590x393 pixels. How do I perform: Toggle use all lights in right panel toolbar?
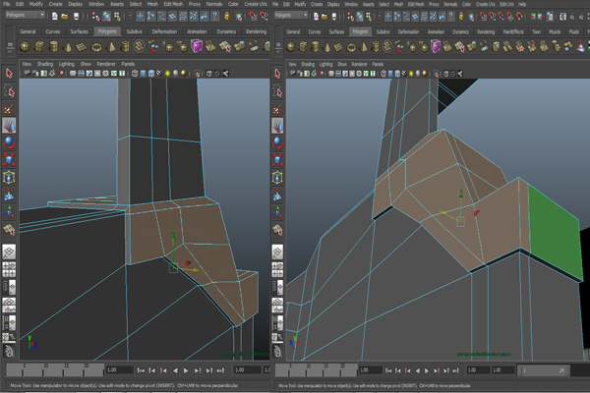pyautogui.click(x=411, y=74)
